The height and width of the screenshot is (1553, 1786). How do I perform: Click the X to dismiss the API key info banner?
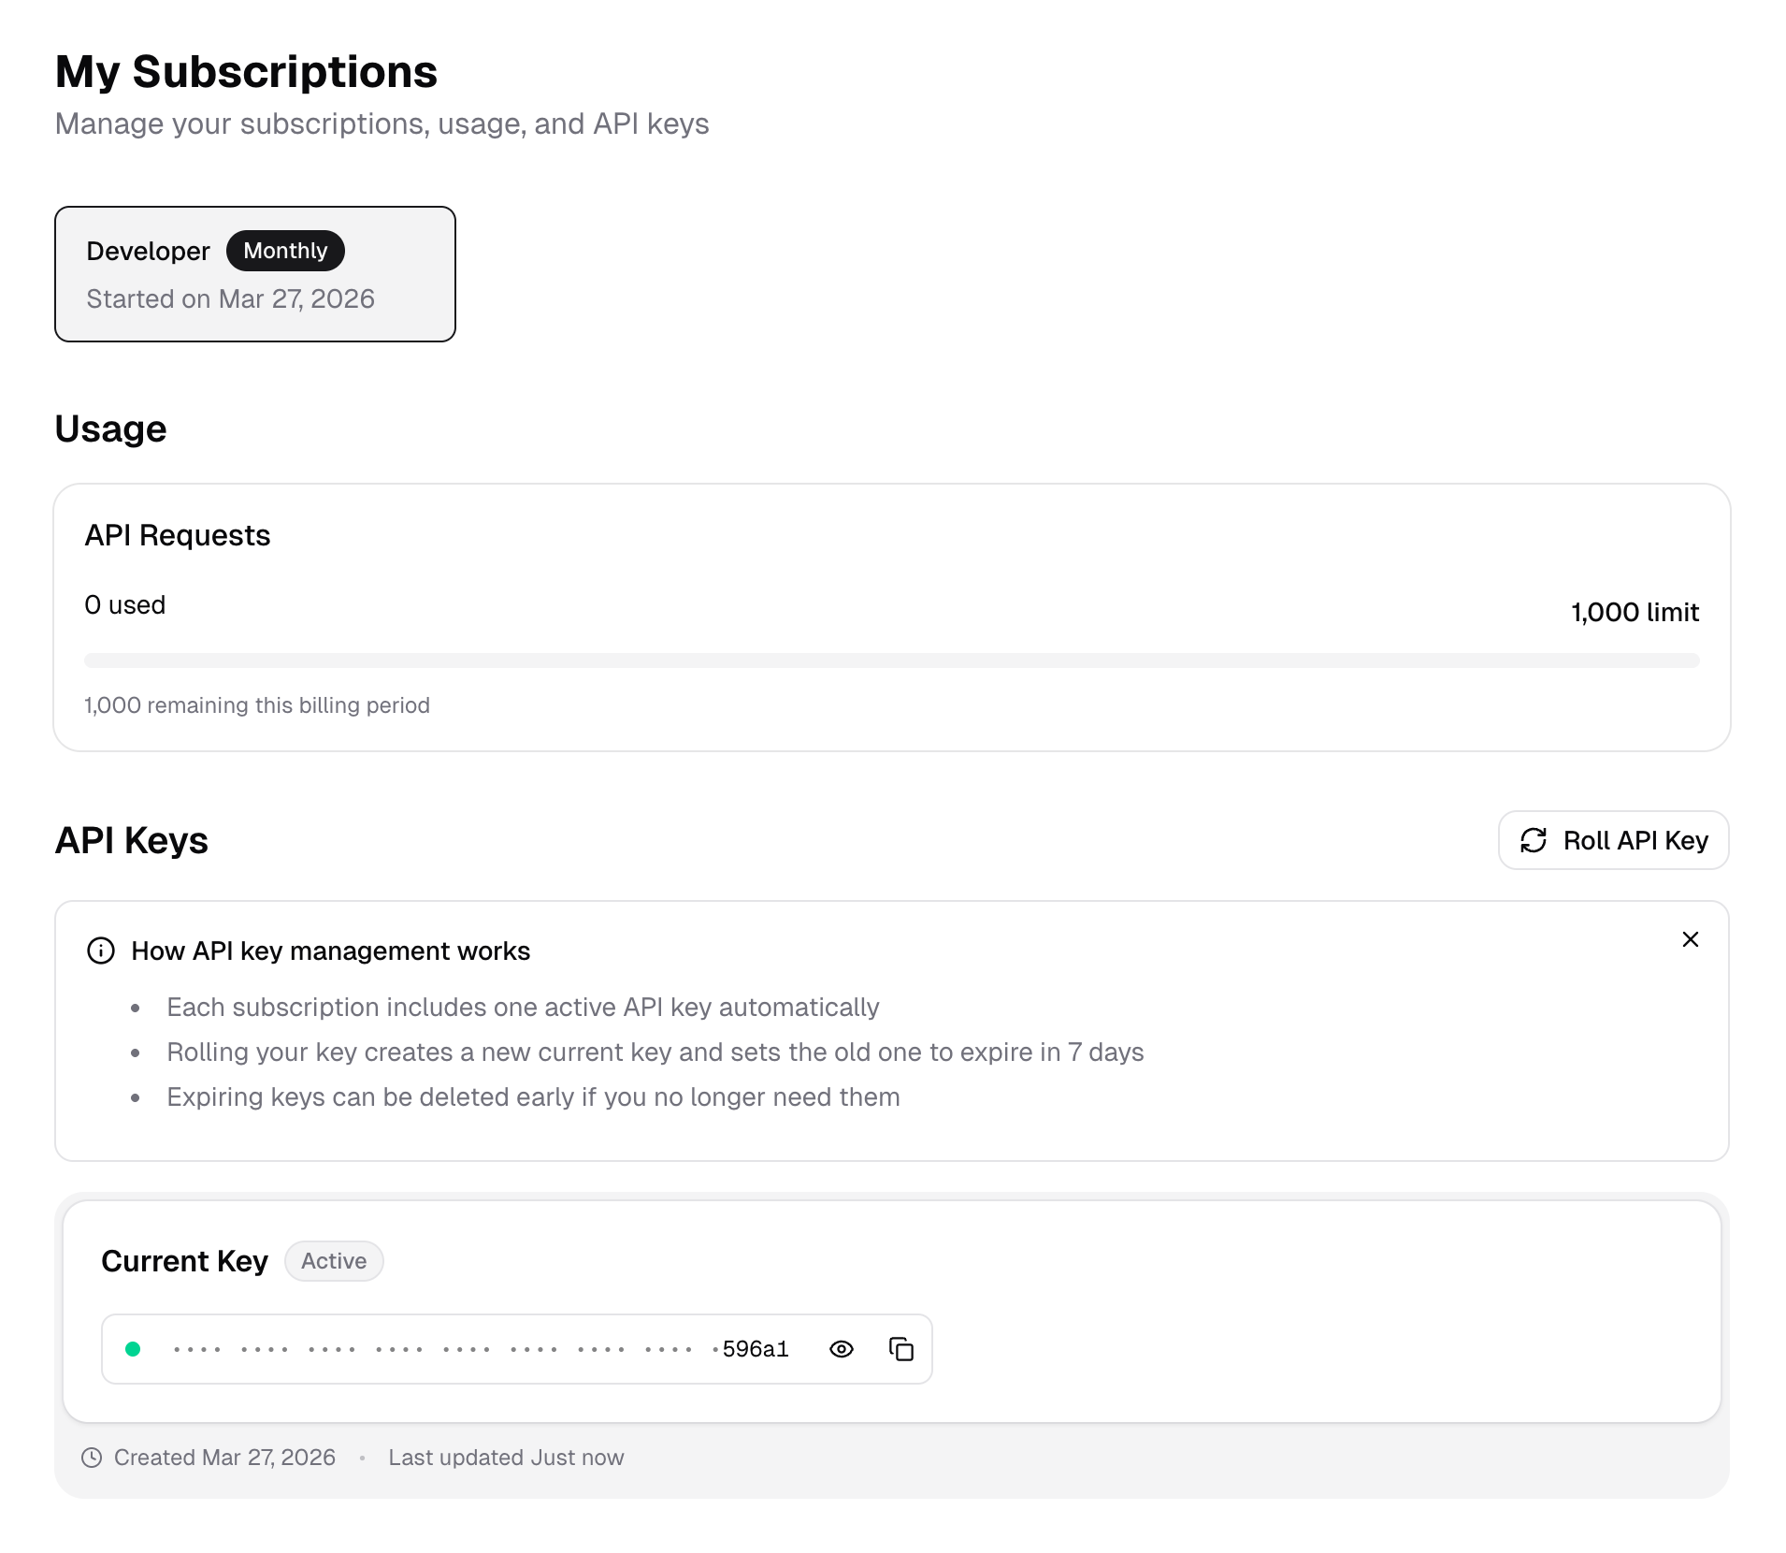1690,939
